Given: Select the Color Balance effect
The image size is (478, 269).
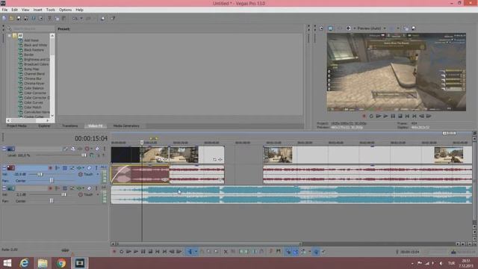Looking at the screenshot, I should (x=34, y=88).
